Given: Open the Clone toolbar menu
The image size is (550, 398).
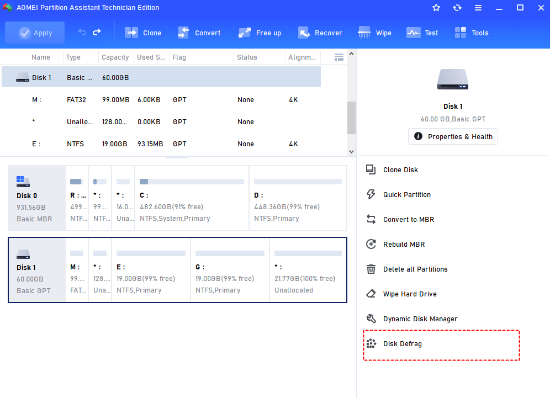Looking at the screenshot, I should coord(143,33).
